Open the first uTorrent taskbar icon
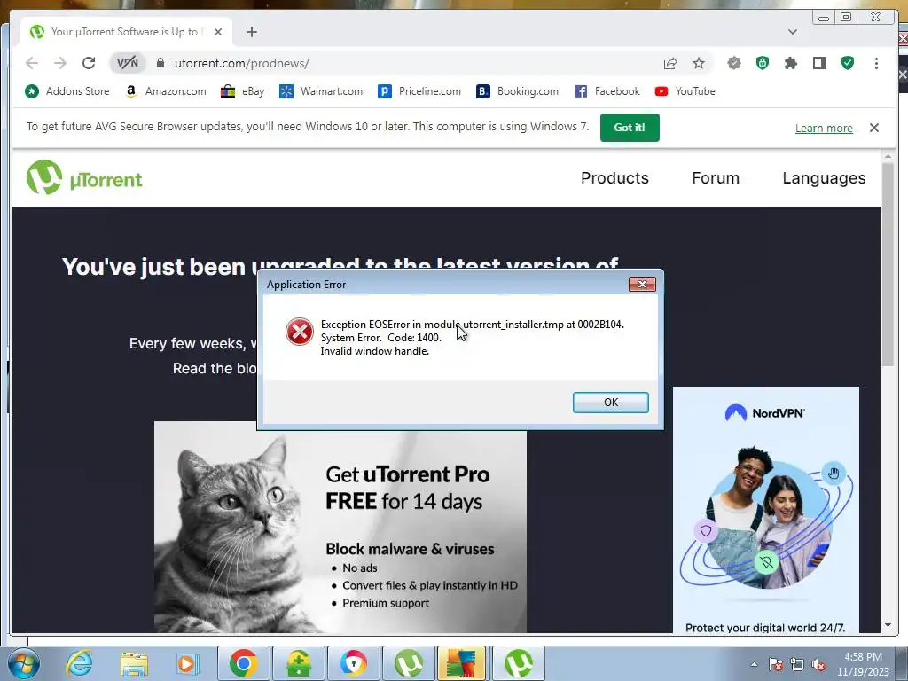The image size is (908, 681). coord(408,663)
